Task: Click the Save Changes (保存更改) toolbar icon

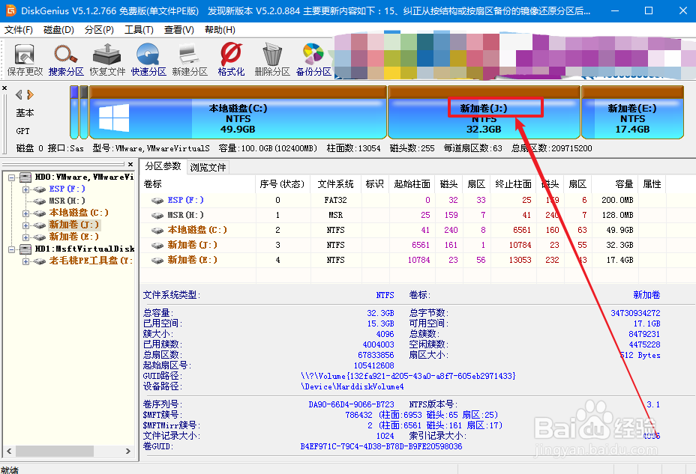Action: [25, 60]
